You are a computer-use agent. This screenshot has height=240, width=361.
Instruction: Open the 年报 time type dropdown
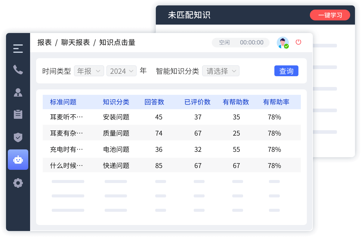[89, 71]
